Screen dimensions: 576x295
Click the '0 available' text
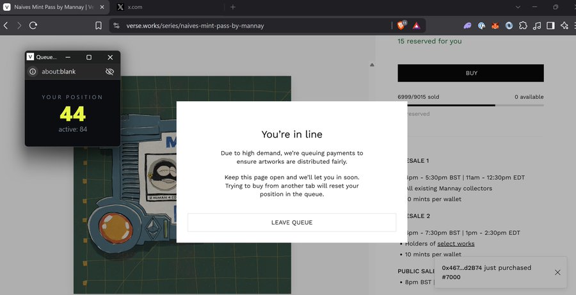529,97
